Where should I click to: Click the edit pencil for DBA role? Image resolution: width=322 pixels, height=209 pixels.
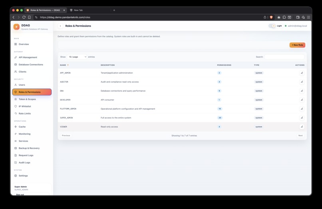coord(302,91)
